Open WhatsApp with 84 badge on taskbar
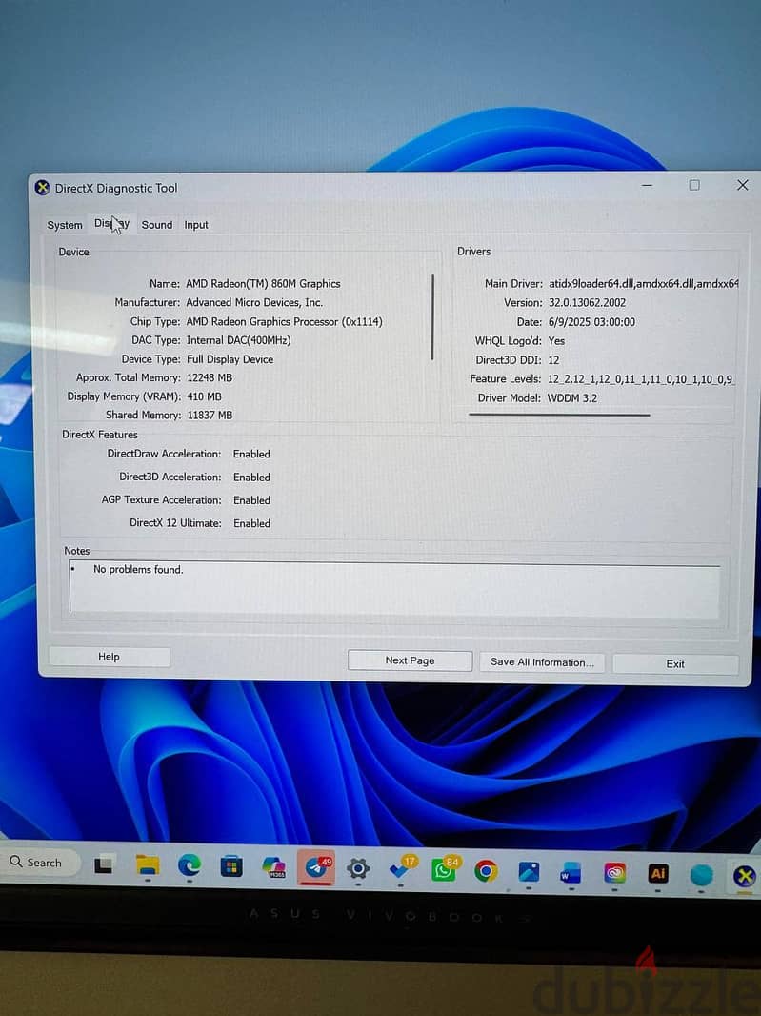 [x=444, y=869]
